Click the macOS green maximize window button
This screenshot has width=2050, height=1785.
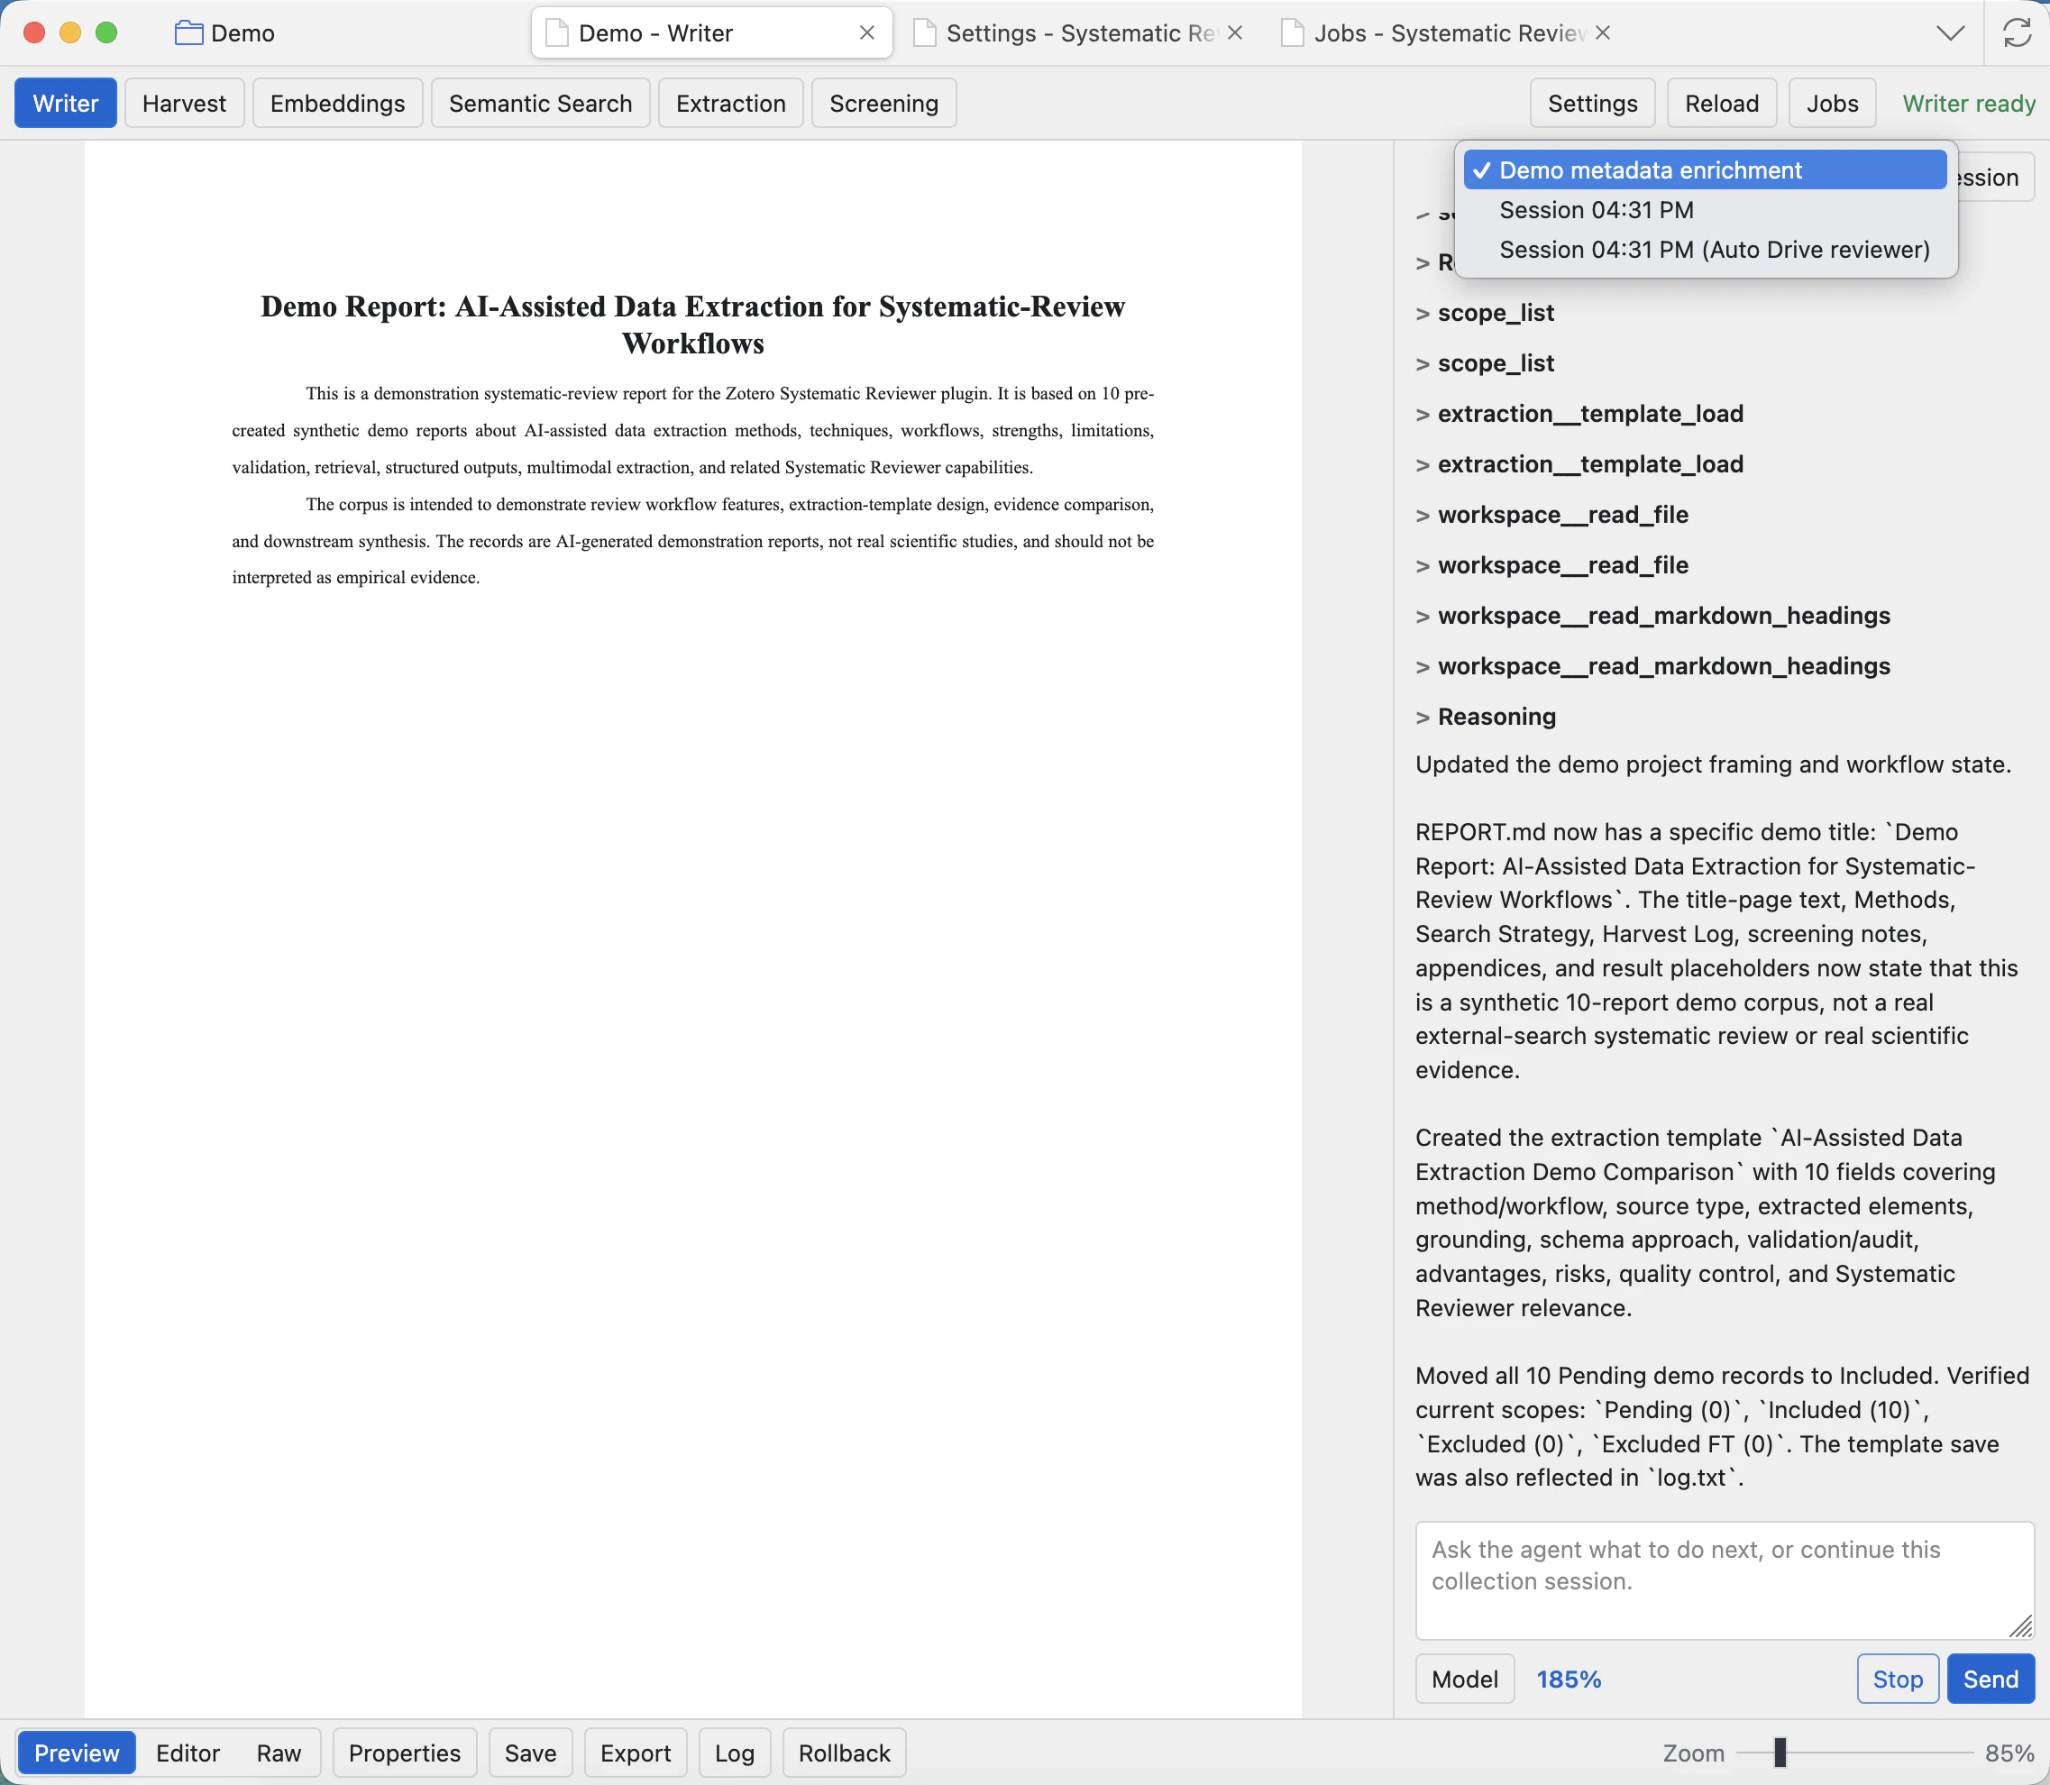[106, 32]
